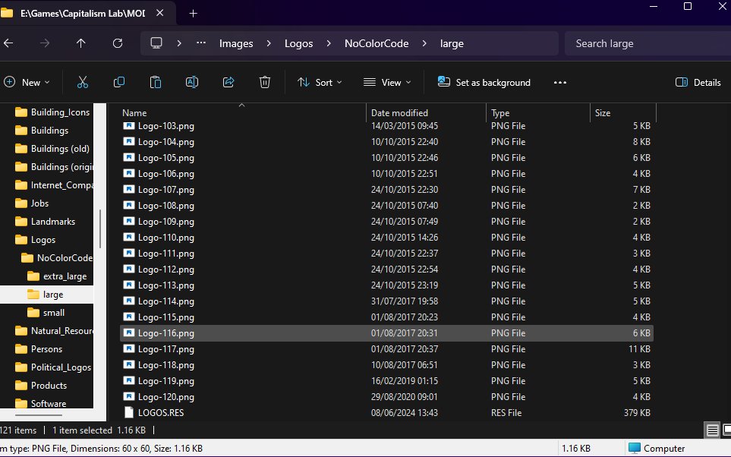Click the large breadcrumb segment
This screenshot has width=731, height=457.
452,43
